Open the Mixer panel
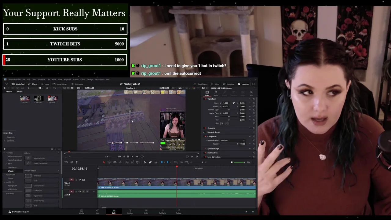Image resolution: width=391 pixels, height=220 pixels. tap(215, 84)
